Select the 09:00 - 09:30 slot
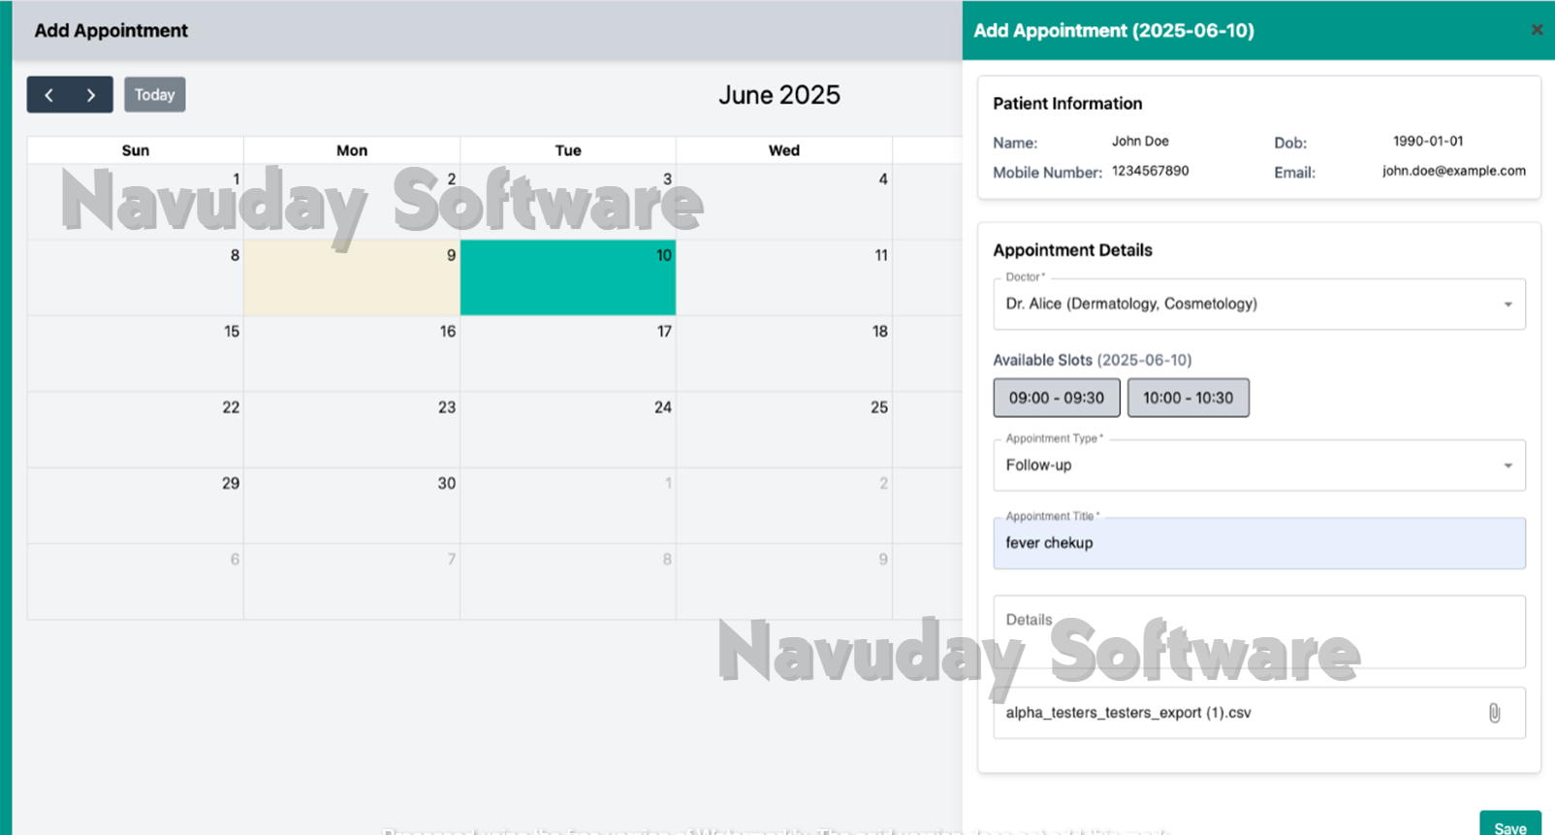This screenshot has width=1555, height=835. click(x=1057, y=398)
